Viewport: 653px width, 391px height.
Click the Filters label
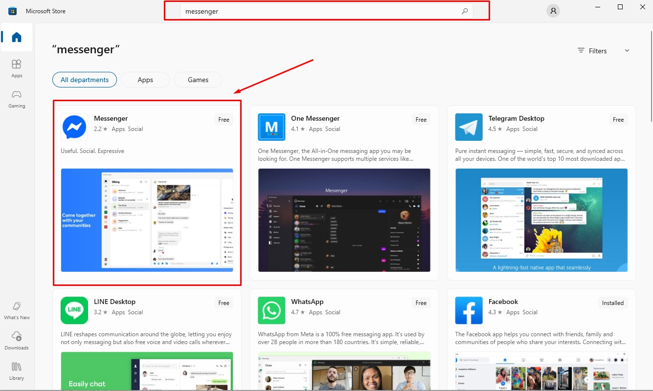click(598, 51)
